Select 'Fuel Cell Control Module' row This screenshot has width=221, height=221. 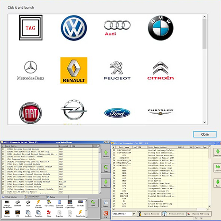click(x=50, y=164)
